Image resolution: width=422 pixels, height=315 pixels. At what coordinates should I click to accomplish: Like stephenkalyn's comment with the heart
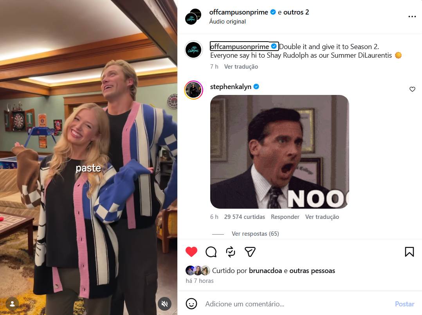[x=412, y=89]
